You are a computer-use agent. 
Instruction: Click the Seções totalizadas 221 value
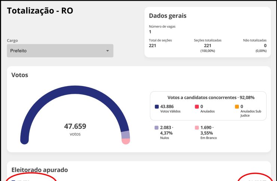[207, 45]
